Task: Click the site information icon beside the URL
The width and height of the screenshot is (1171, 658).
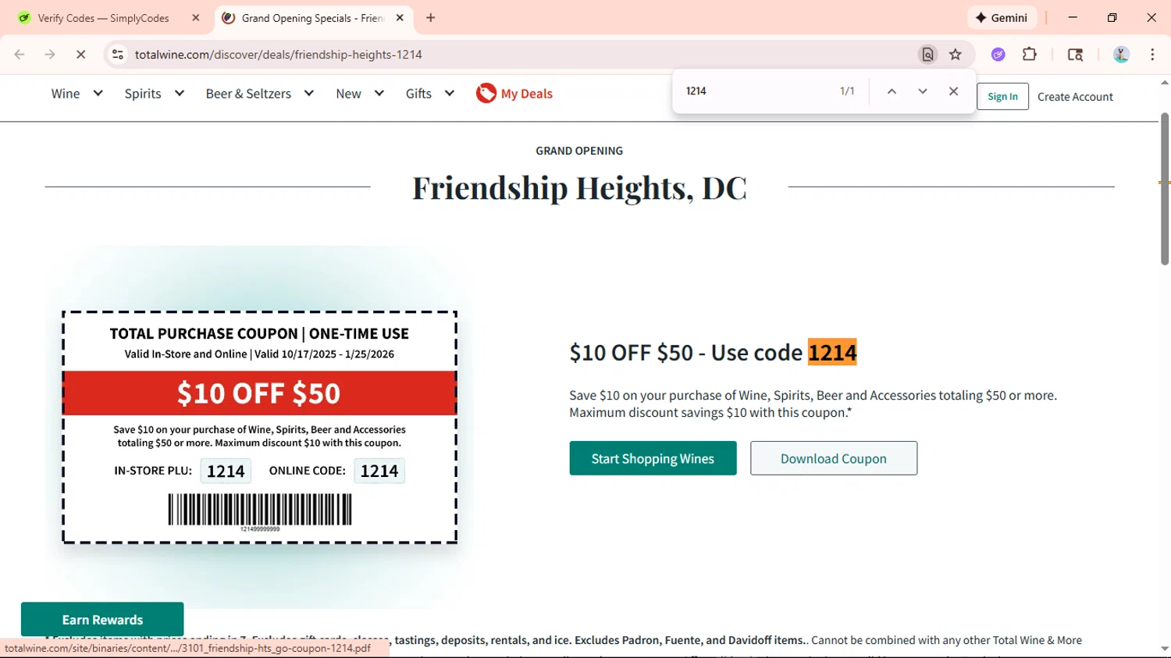Action: coord(118,55)
